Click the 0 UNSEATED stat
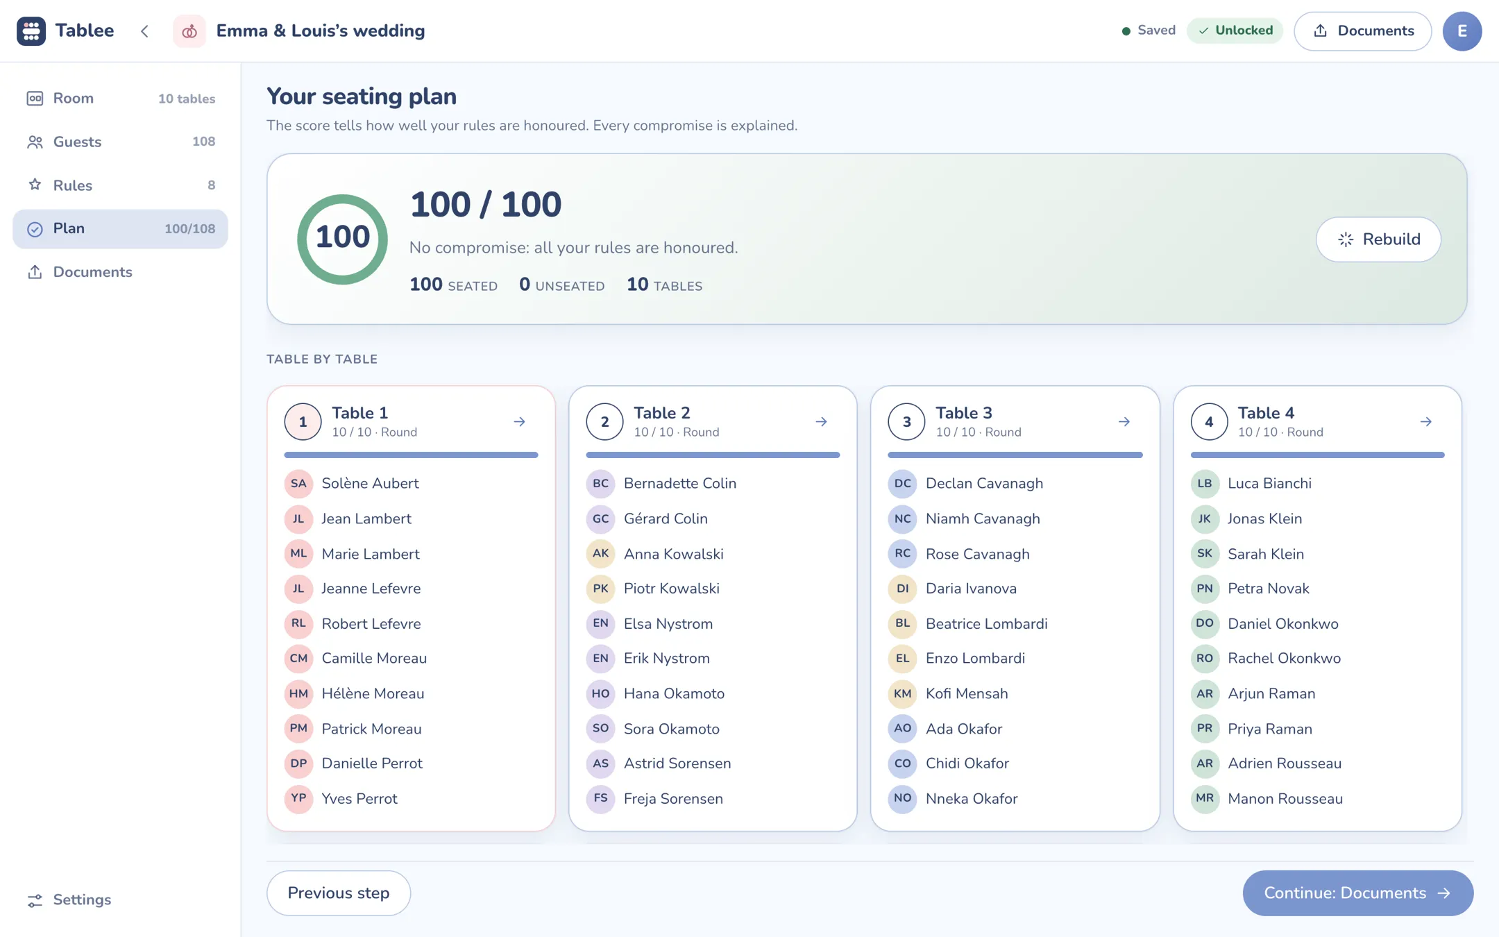 tap(561, 285)
